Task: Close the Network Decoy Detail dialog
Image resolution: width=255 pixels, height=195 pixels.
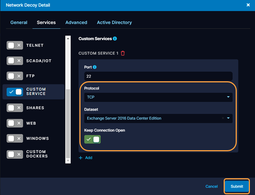Action: pyautogui.click(x=248, y=5)
